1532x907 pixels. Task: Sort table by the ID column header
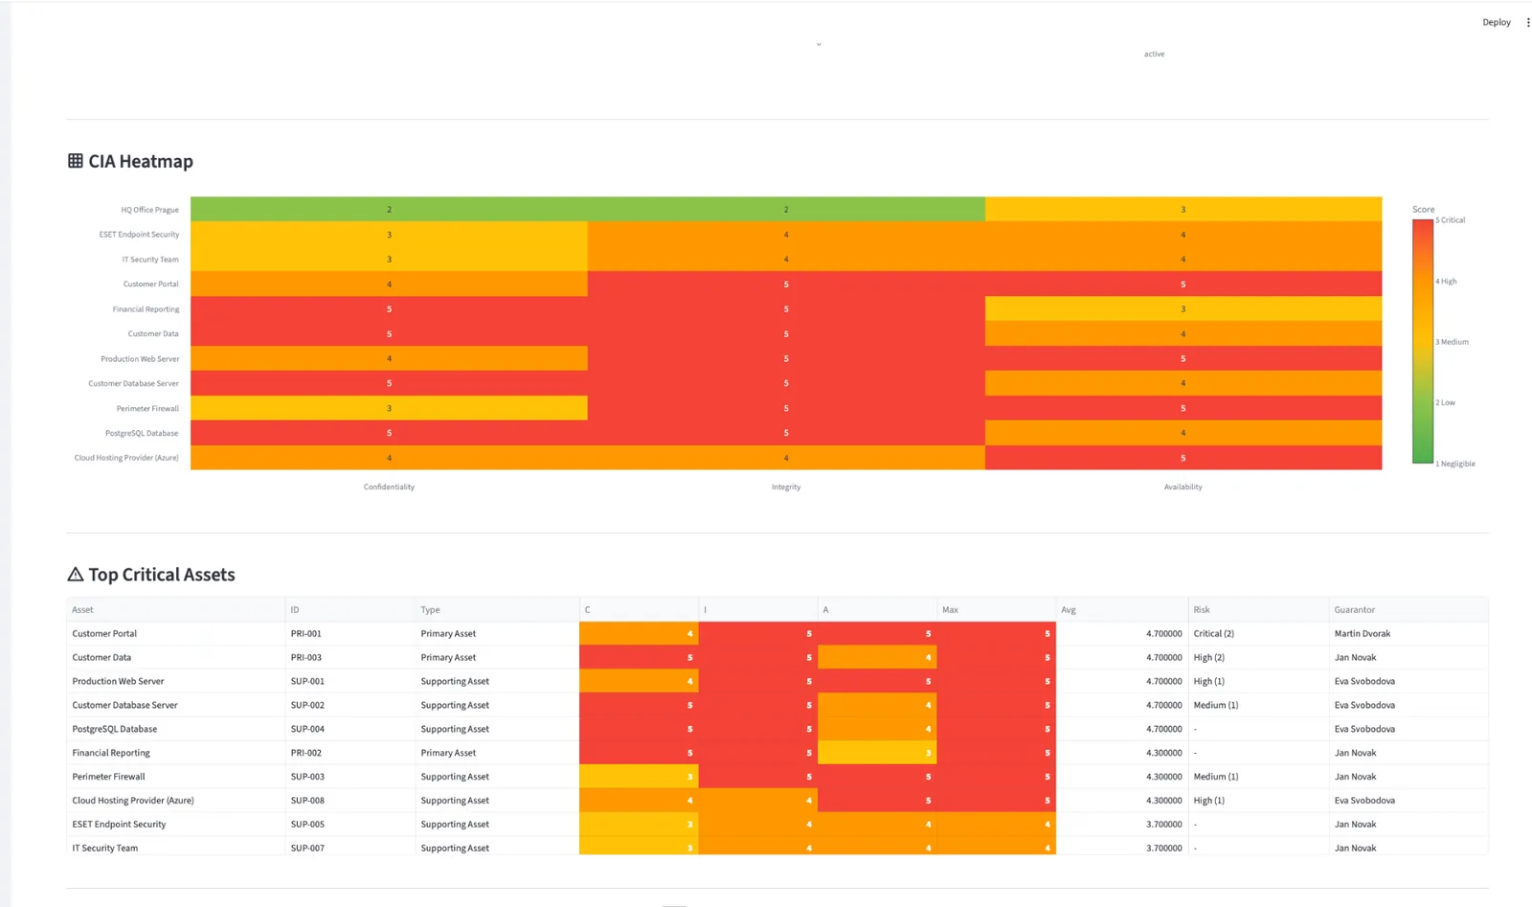[x=350, y=609]
